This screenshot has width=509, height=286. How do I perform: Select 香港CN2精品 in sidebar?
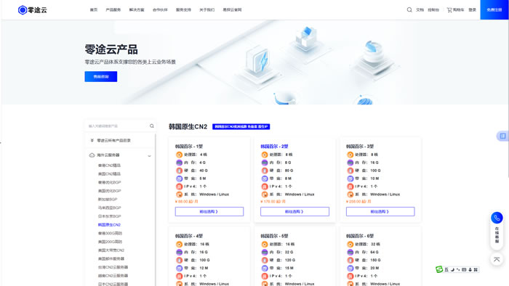109,166
